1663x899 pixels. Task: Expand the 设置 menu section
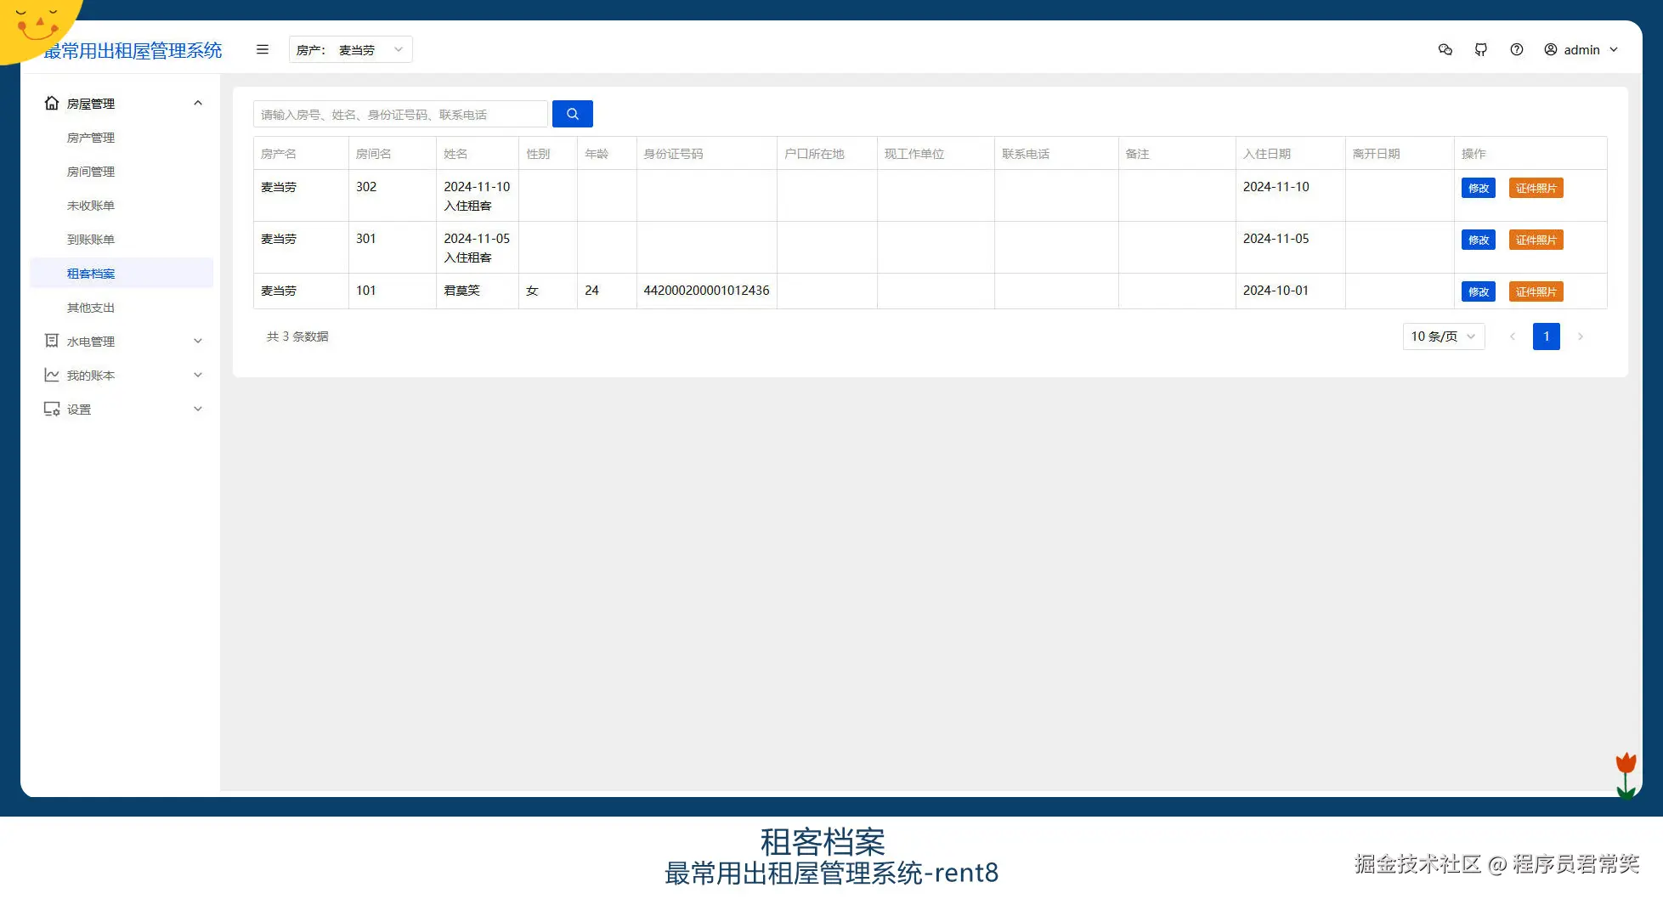click(197, 409)
